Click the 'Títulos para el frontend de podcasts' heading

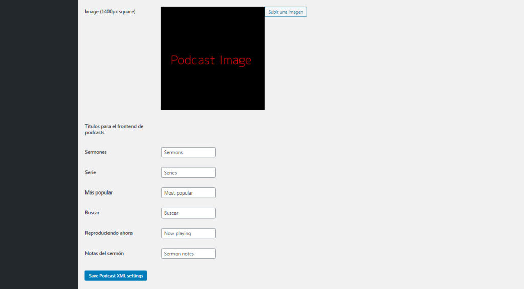(114, 129)
